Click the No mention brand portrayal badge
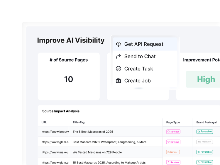 click(x=204, y=142)
